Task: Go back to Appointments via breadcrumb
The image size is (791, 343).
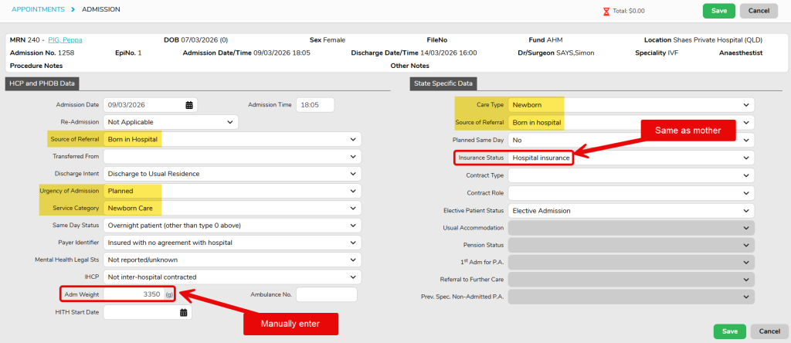Action: [37, 9]
